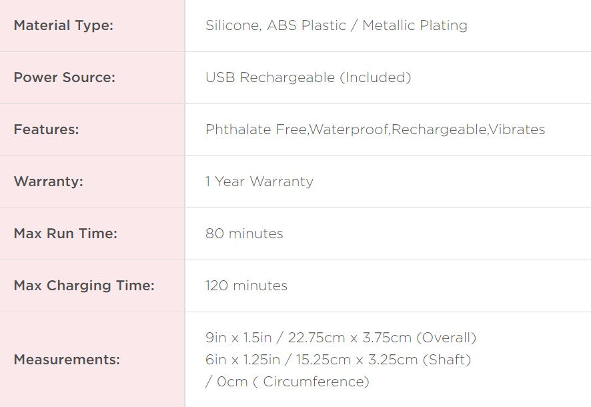Screen dimensions: 591x407
Task: Click the Rechargeable word in Features row
Action: (x=440, y=129)
